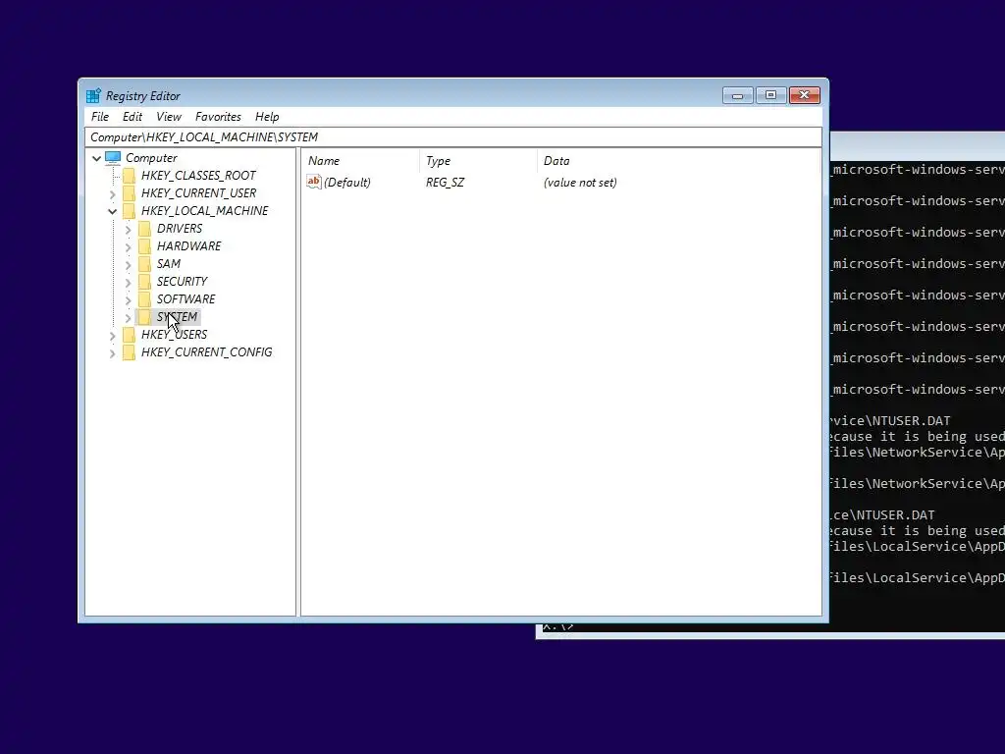Select HKEY_CLASSES_ROOT in the tree
1005x754 pixels.
tap(198, 176)
